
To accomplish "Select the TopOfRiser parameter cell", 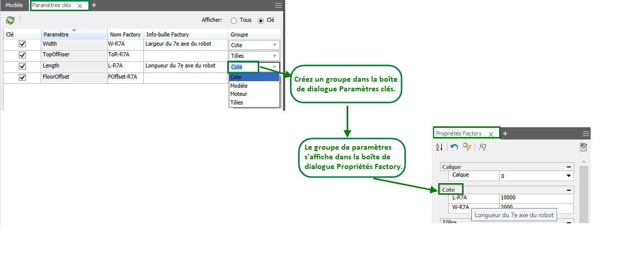I will (74, 55).
